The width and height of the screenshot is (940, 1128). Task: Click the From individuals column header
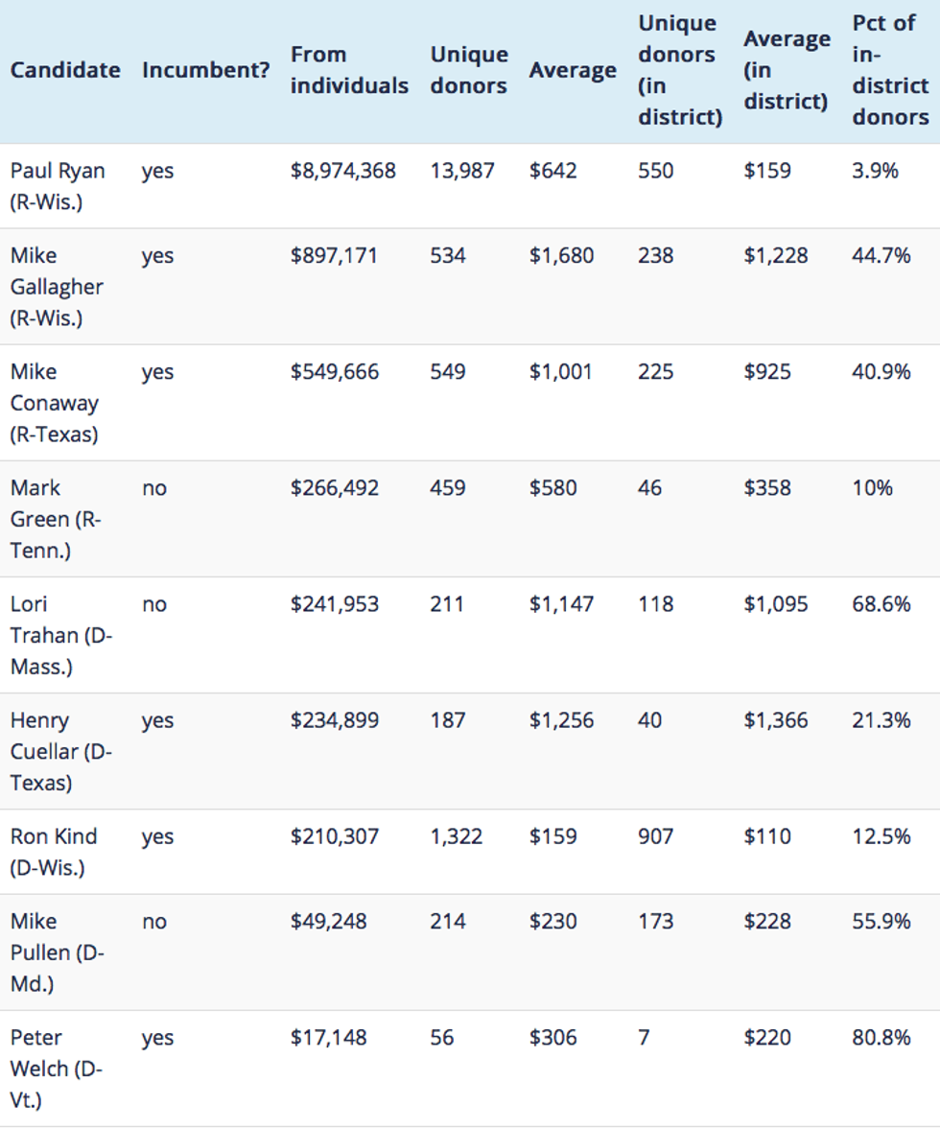(x=349, y=70)
